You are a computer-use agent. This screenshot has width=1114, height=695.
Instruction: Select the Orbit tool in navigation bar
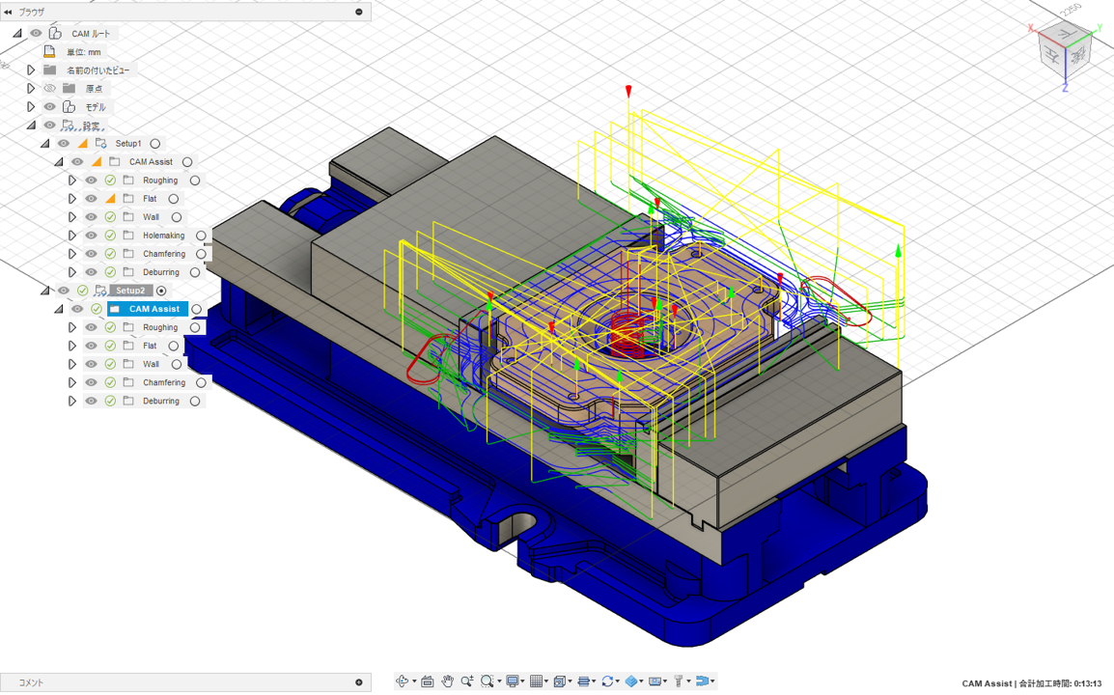[x=403, y=681]
